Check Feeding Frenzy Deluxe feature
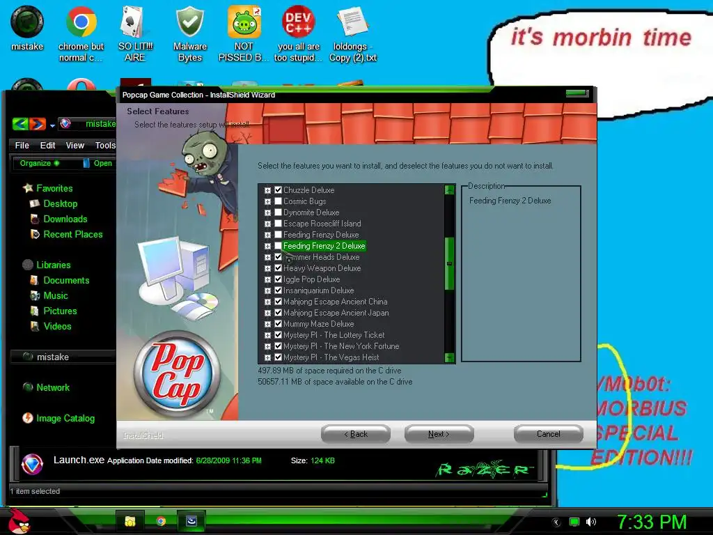This screenshot has width=713, height=535. 278,234
